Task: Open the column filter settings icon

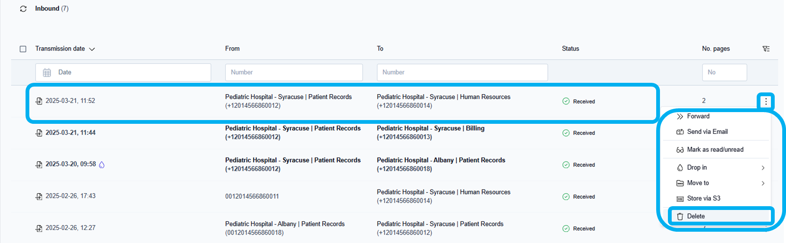Action: coord(766,49)
